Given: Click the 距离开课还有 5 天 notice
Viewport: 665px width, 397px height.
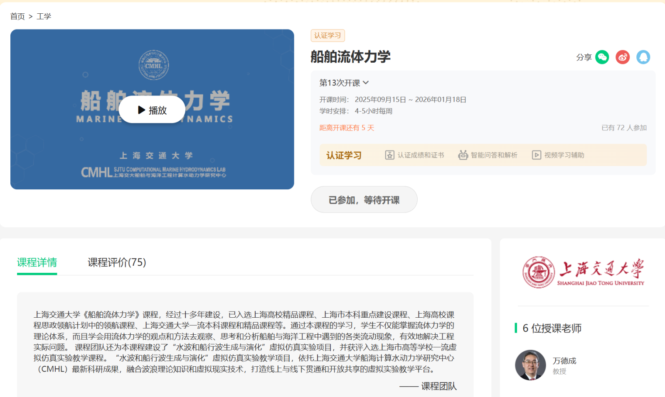Looking at the screenshot, I should pos(347,128).
